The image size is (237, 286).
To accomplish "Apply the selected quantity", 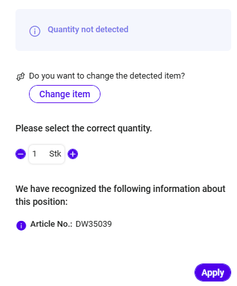I will [213, 272].
